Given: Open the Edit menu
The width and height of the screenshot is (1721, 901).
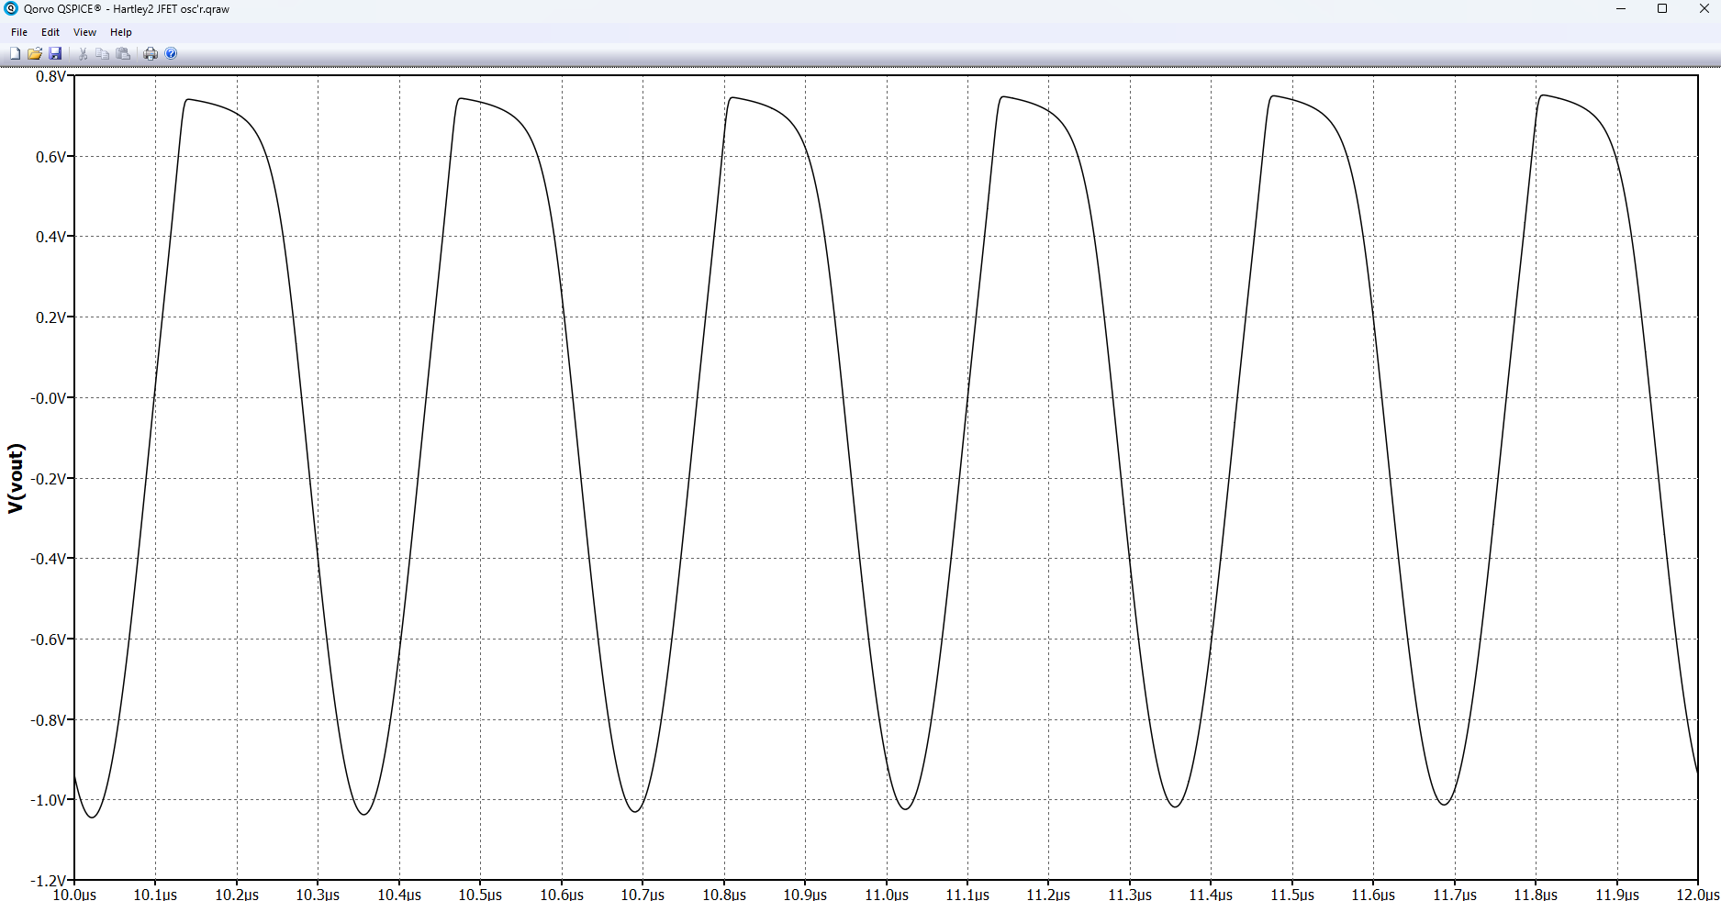Looking at the screenshot, I should pyautogui.click(x=50, y=32).
